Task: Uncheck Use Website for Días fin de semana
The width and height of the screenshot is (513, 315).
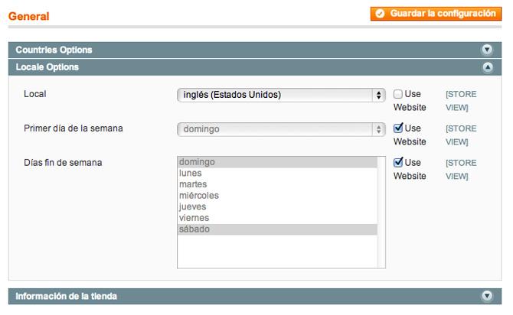Action: (398, 162)
